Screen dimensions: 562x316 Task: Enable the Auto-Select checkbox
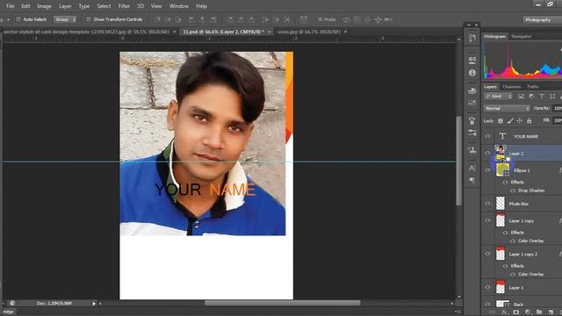(18, 19)
